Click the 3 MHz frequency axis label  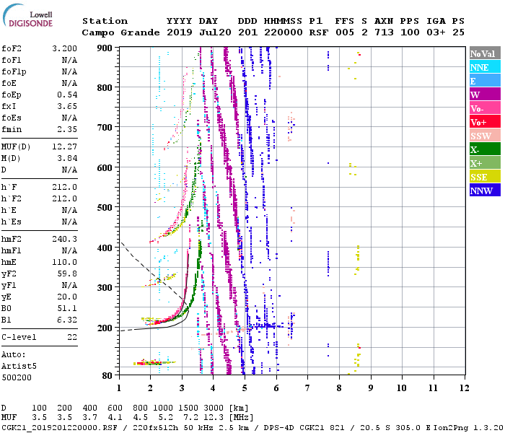(182, 388)
